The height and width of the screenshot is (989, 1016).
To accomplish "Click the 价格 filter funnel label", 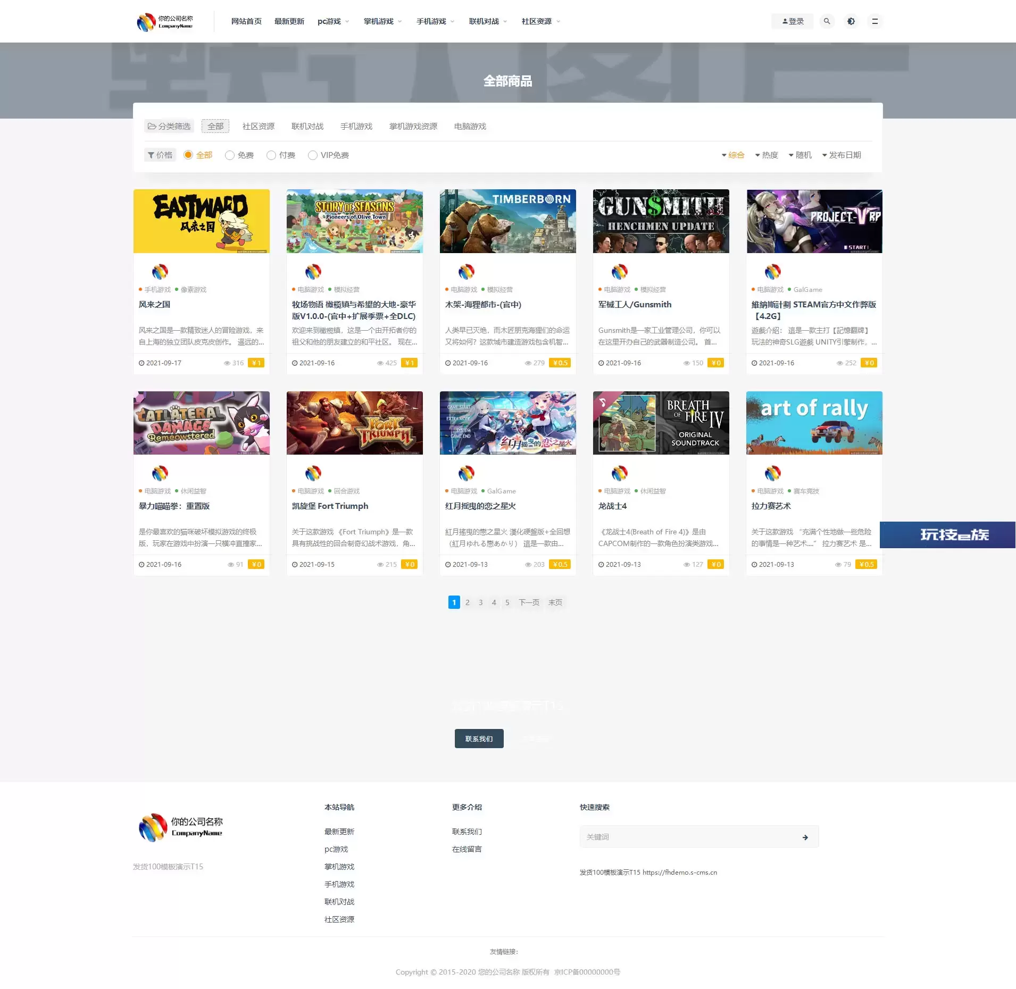I will (x=160, y=155).
